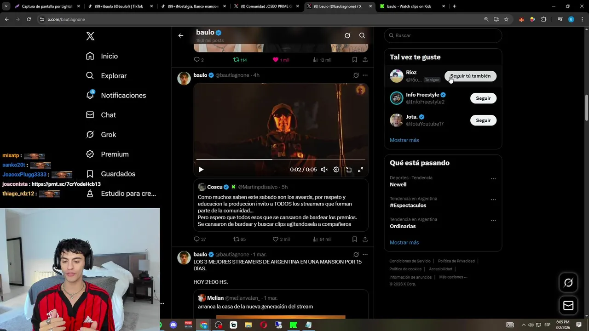The width and height of the screenshot is (589, 331).
Task: Reply to the post with 2 comments
Action: (x=199, y=60)
